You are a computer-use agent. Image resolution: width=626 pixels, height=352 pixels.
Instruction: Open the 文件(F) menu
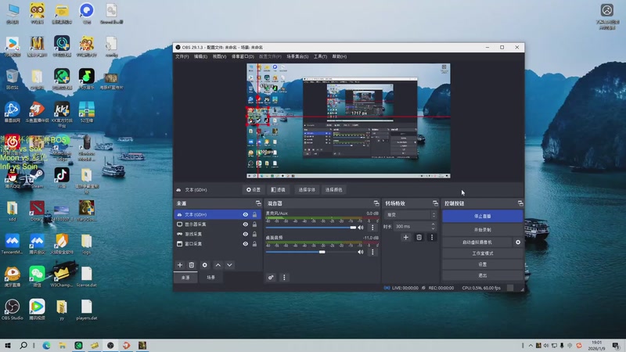[x=182, y=56]
